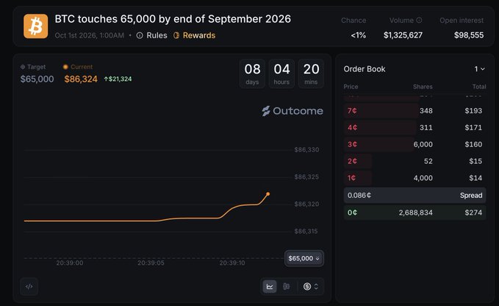This screenshot has height=306, width=499.
Task: Click the $1,325,627 volume value
Action: coord(403,35)
